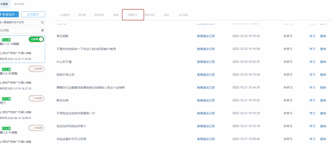Click 学习 for 我没在郑州我没买那个
The image size is (332, 146).
[312, 126]
